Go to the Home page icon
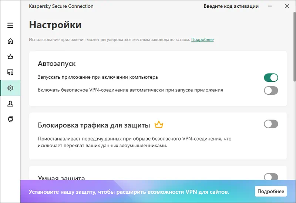The image size is (296, 203). pos(10,41)
